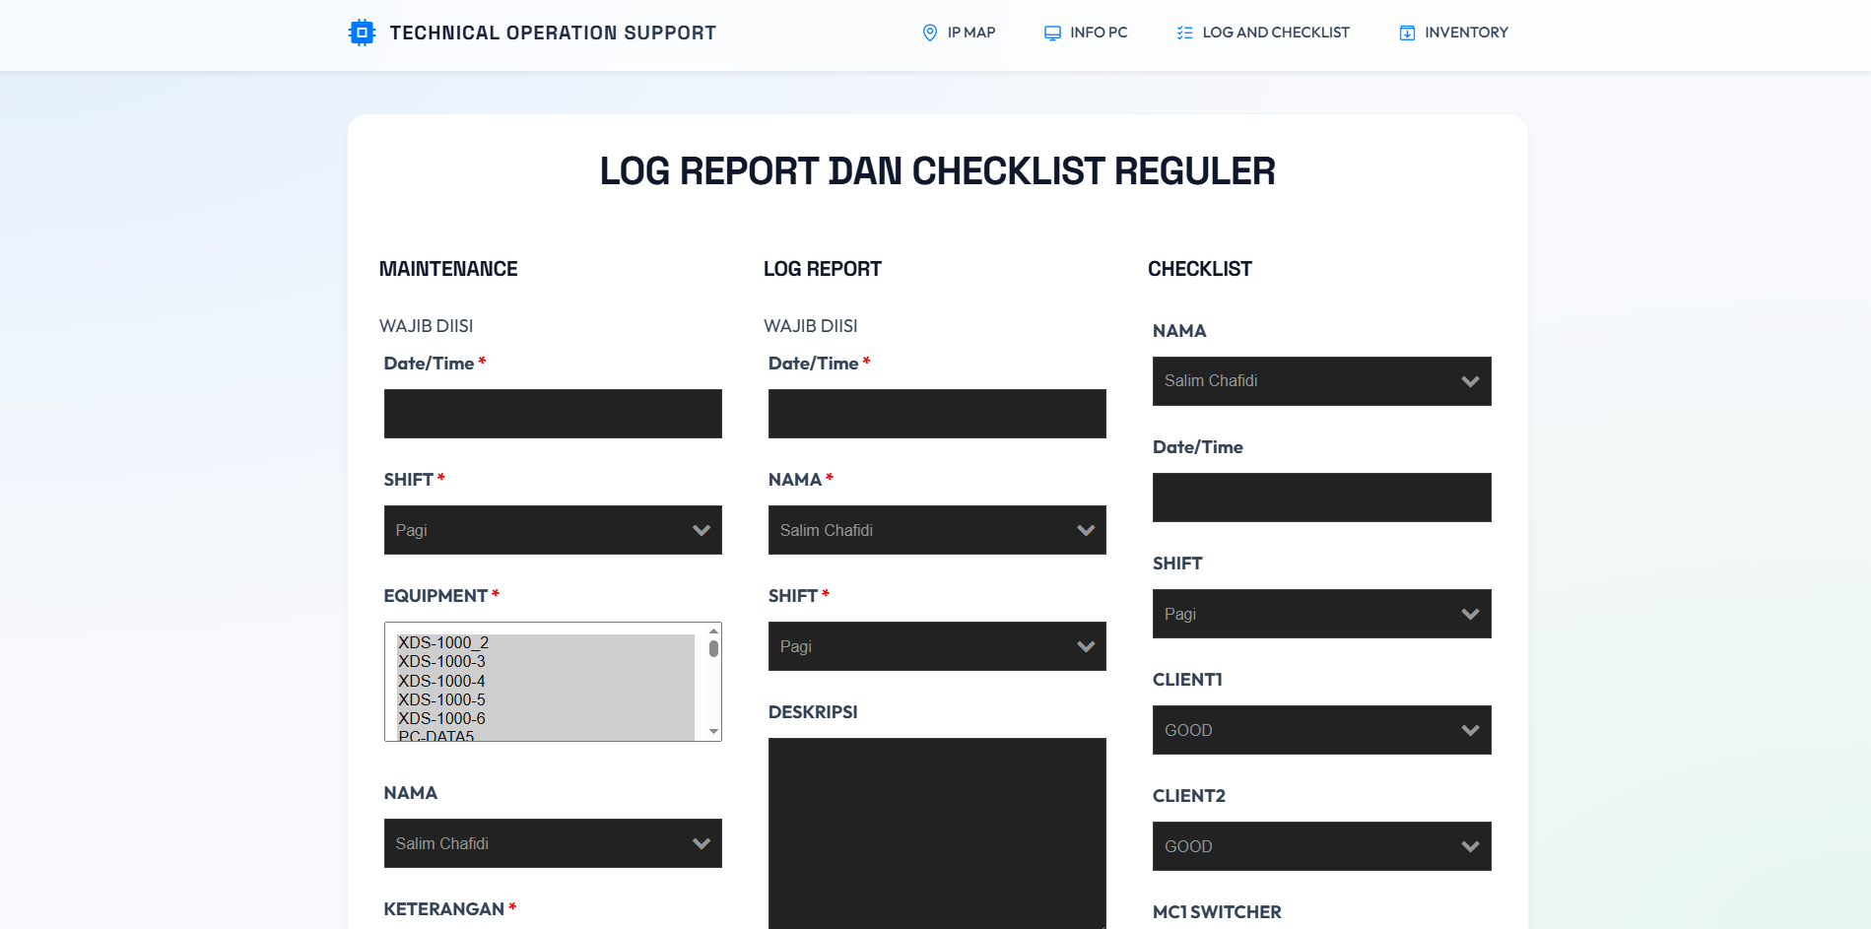Focus the DESKRIPSI text area
The image size is (1871, 929).
[937, 832]
